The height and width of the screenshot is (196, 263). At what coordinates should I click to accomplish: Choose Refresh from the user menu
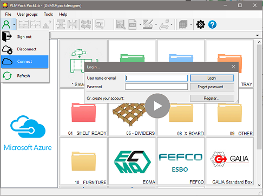25,76
